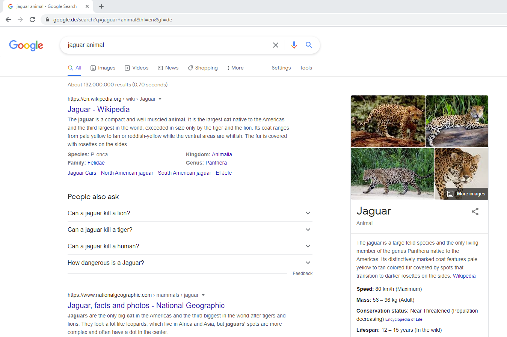
Task: Expand 'Can a jaguar kill a tiger?'
Action: tap(190, 230)
